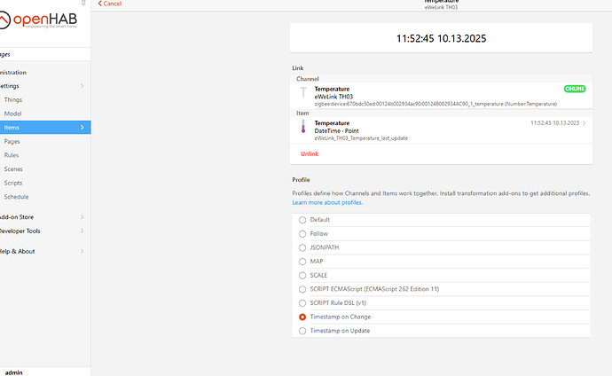
Task: Choose the SCRIPT ECMAScript profile
Action: (303, 289)
